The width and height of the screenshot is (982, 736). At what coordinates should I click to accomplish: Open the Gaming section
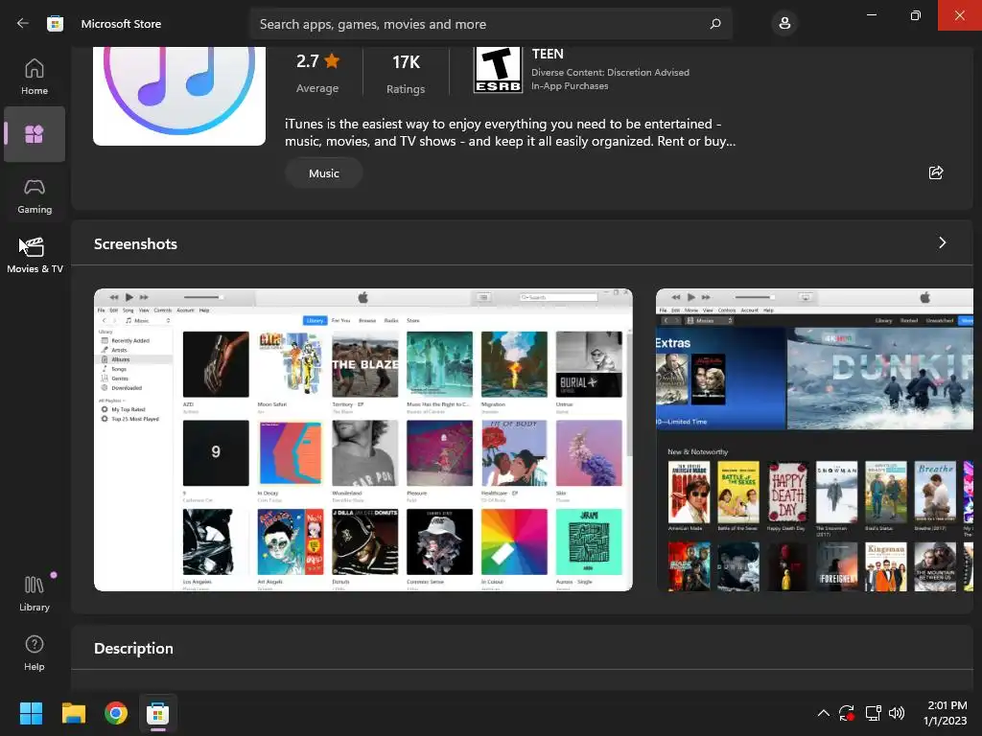point(35,195)
